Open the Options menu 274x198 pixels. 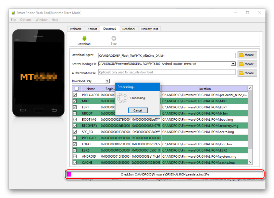[26, 20]
